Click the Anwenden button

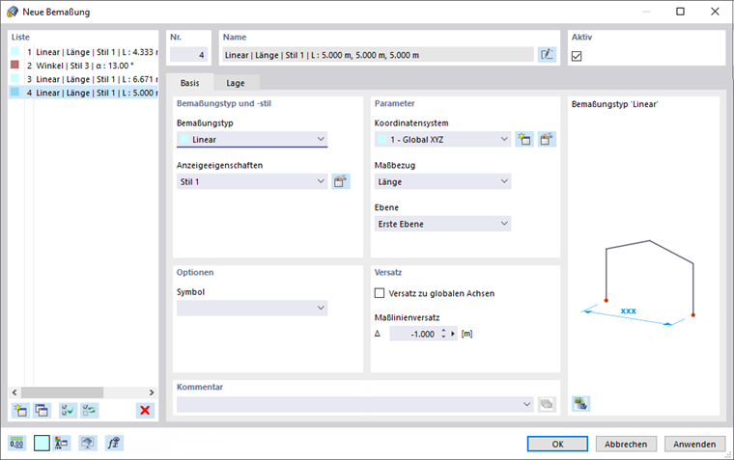tap(694, 444)
